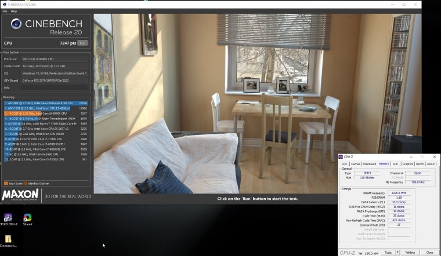Viewport: 441px width, 256px height.
Task: Select ranking row Intel Xeon CPU E5-2697 v2
Action: coord(46,129)
